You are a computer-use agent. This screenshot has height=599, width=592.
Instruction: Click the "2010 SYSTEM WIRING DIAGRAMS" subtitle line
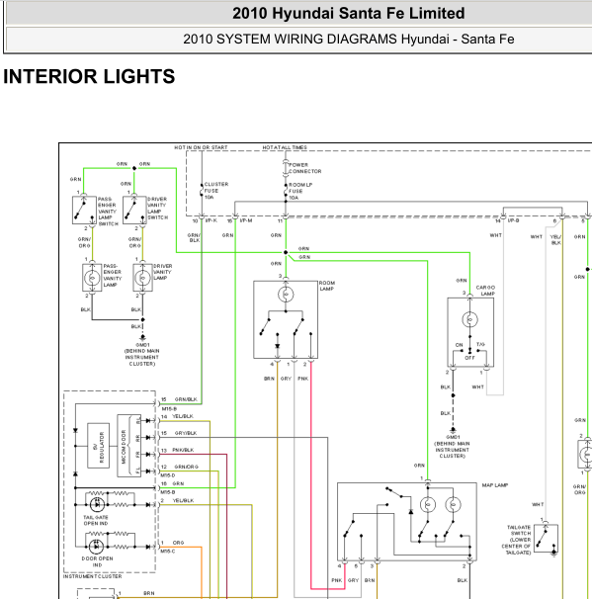click(348, 39)
